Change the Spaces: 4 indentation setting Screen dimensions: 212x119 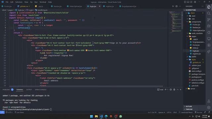pyautogui.click(x=162, y=112)
